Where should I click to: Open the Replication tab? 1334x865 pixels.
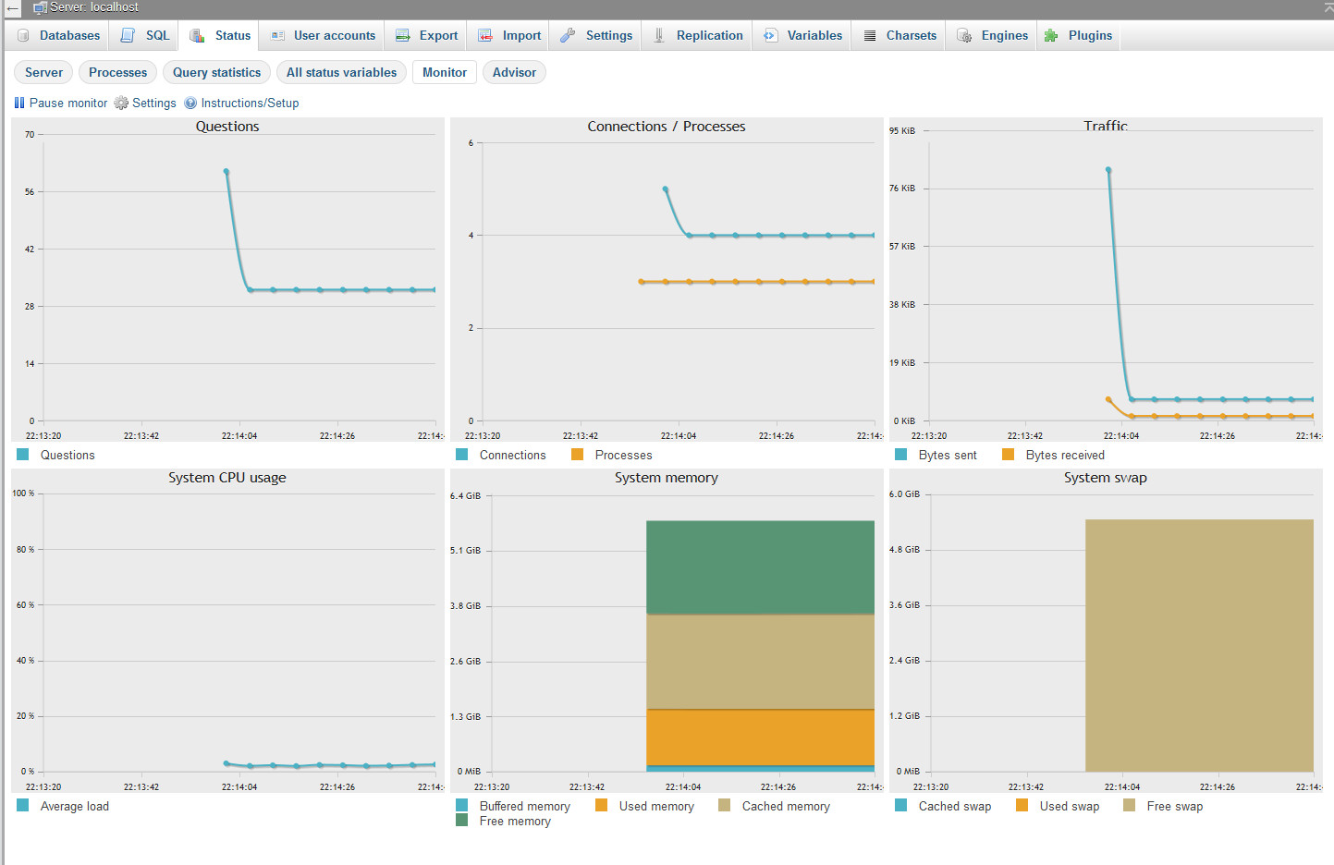click(698, 35)
